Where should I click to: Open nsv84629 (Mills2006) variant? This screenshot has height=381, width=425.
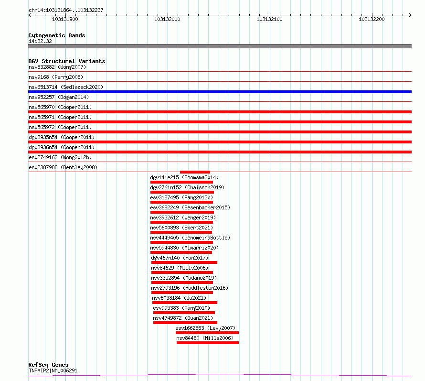tap(180, 268)
